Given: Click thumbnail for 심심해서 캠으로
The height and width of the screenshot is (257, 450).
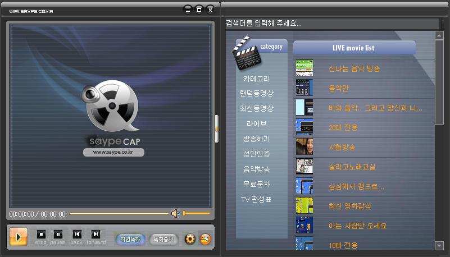Looking at the screenshot, I should click(x=304, y=186).
